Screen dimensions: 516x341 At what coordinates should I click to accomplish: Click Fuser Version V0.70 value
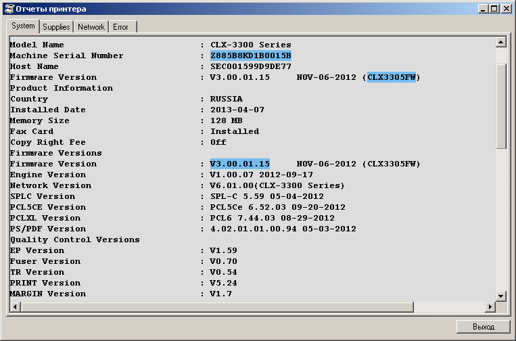point(223,262)
